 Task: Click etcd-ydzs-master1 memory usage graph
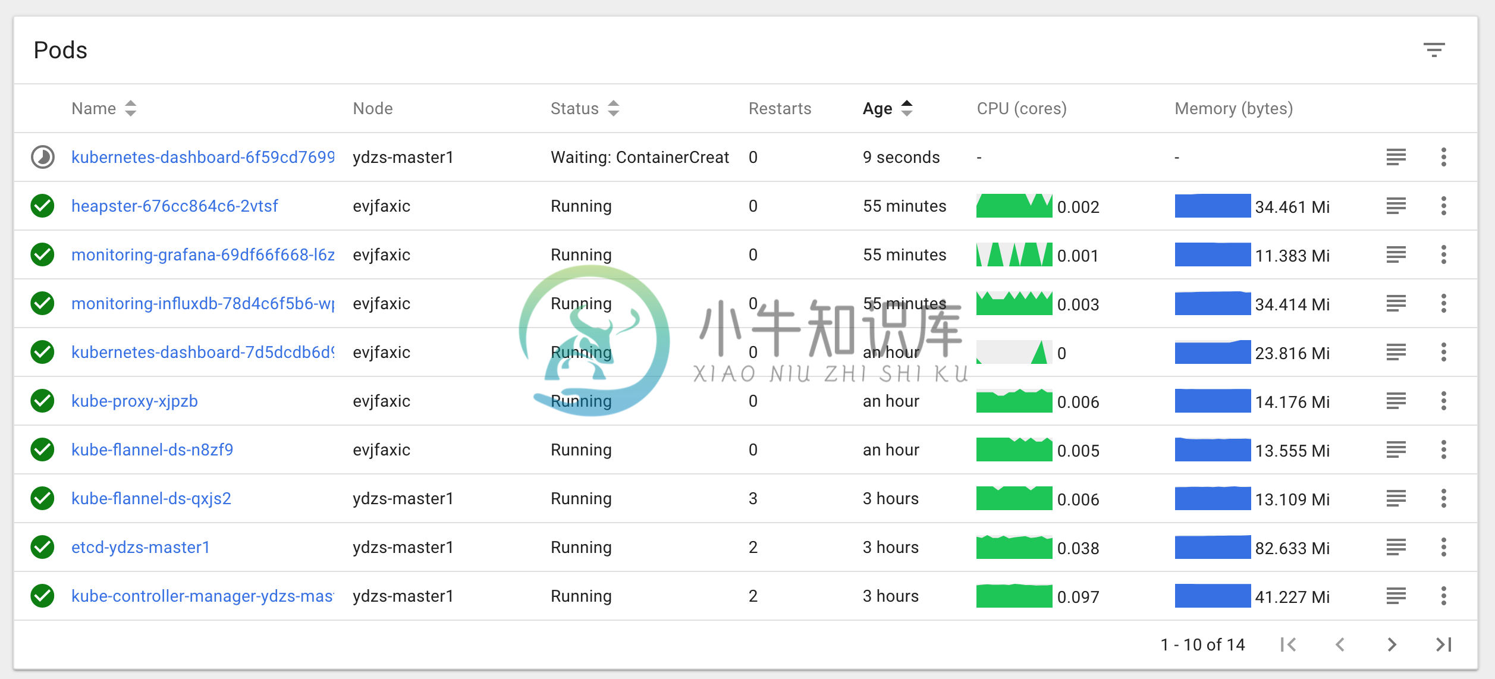[1213, 547]
